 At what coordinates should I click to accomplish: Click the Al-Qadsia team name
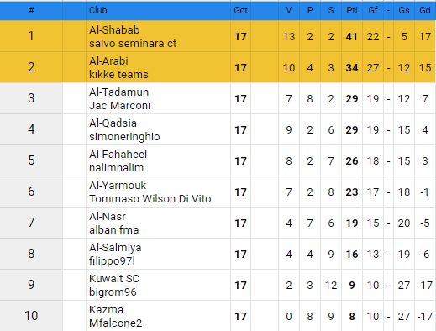[x=113, y=123]
